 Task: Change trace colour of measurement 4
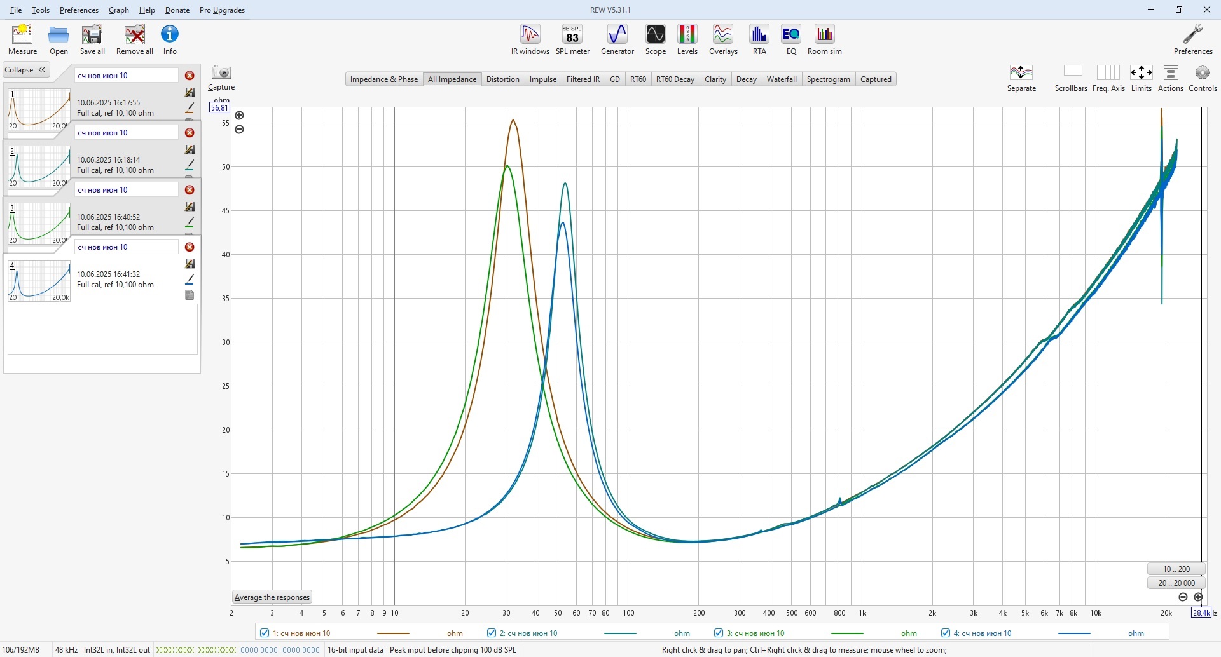(190, 280)
